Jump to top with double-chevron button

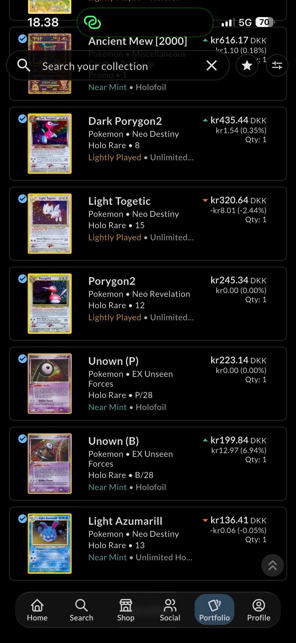pos(273,565)
